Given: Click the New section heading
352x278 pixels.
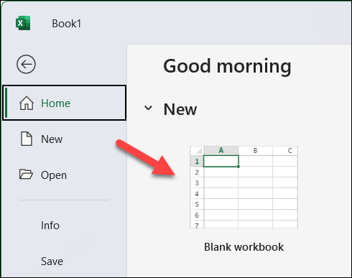Looking at the screenshot, I should click(x=180, y=109).
